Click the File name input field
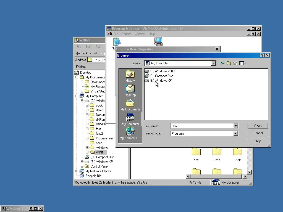 tap(202, 126)
